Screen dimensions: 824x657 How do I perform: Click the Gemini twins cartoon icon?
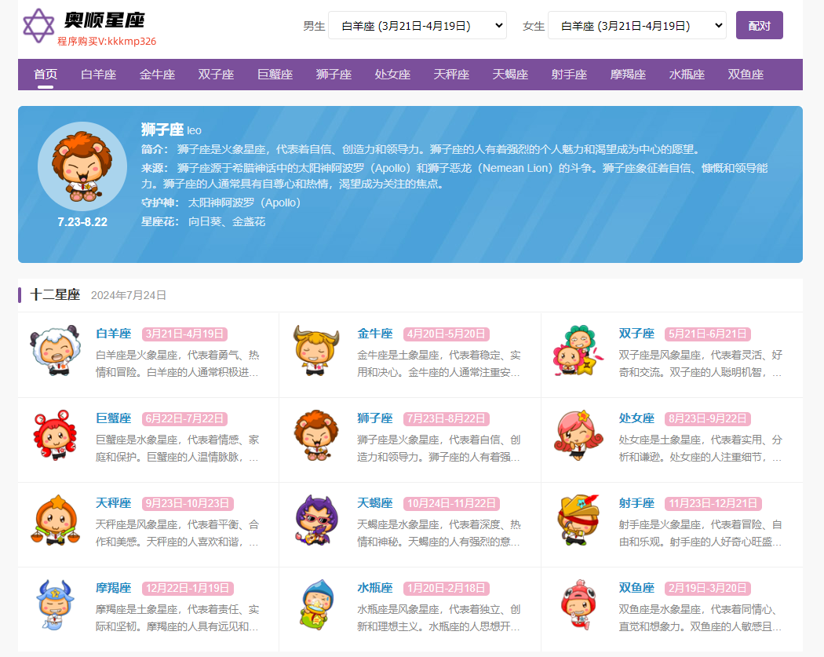[578, 352]
